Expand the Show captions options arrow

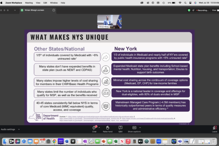click(x=139, y=126)
